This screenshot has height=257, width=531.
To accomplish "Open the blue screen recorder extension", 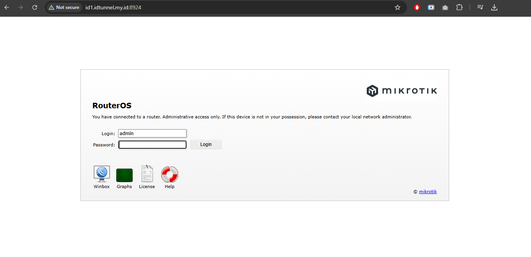I will click(431, 7).
